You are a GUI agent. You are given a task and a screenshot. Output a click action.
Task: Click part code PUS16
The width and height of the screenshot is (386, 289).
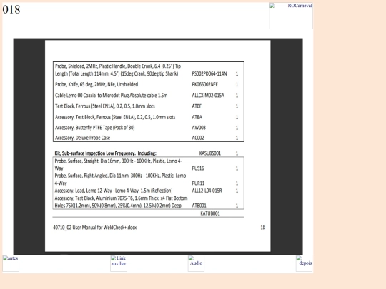coord(198,168)
